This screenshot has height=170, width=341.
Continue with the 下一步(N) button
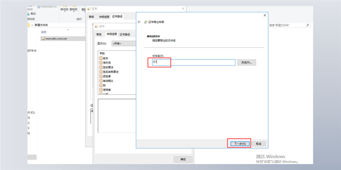click(x=240, y=144)
